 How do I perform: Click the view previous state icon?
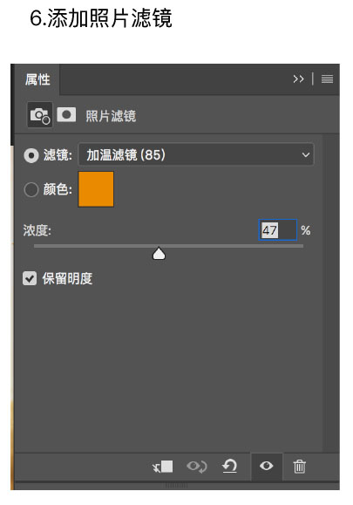197,467
